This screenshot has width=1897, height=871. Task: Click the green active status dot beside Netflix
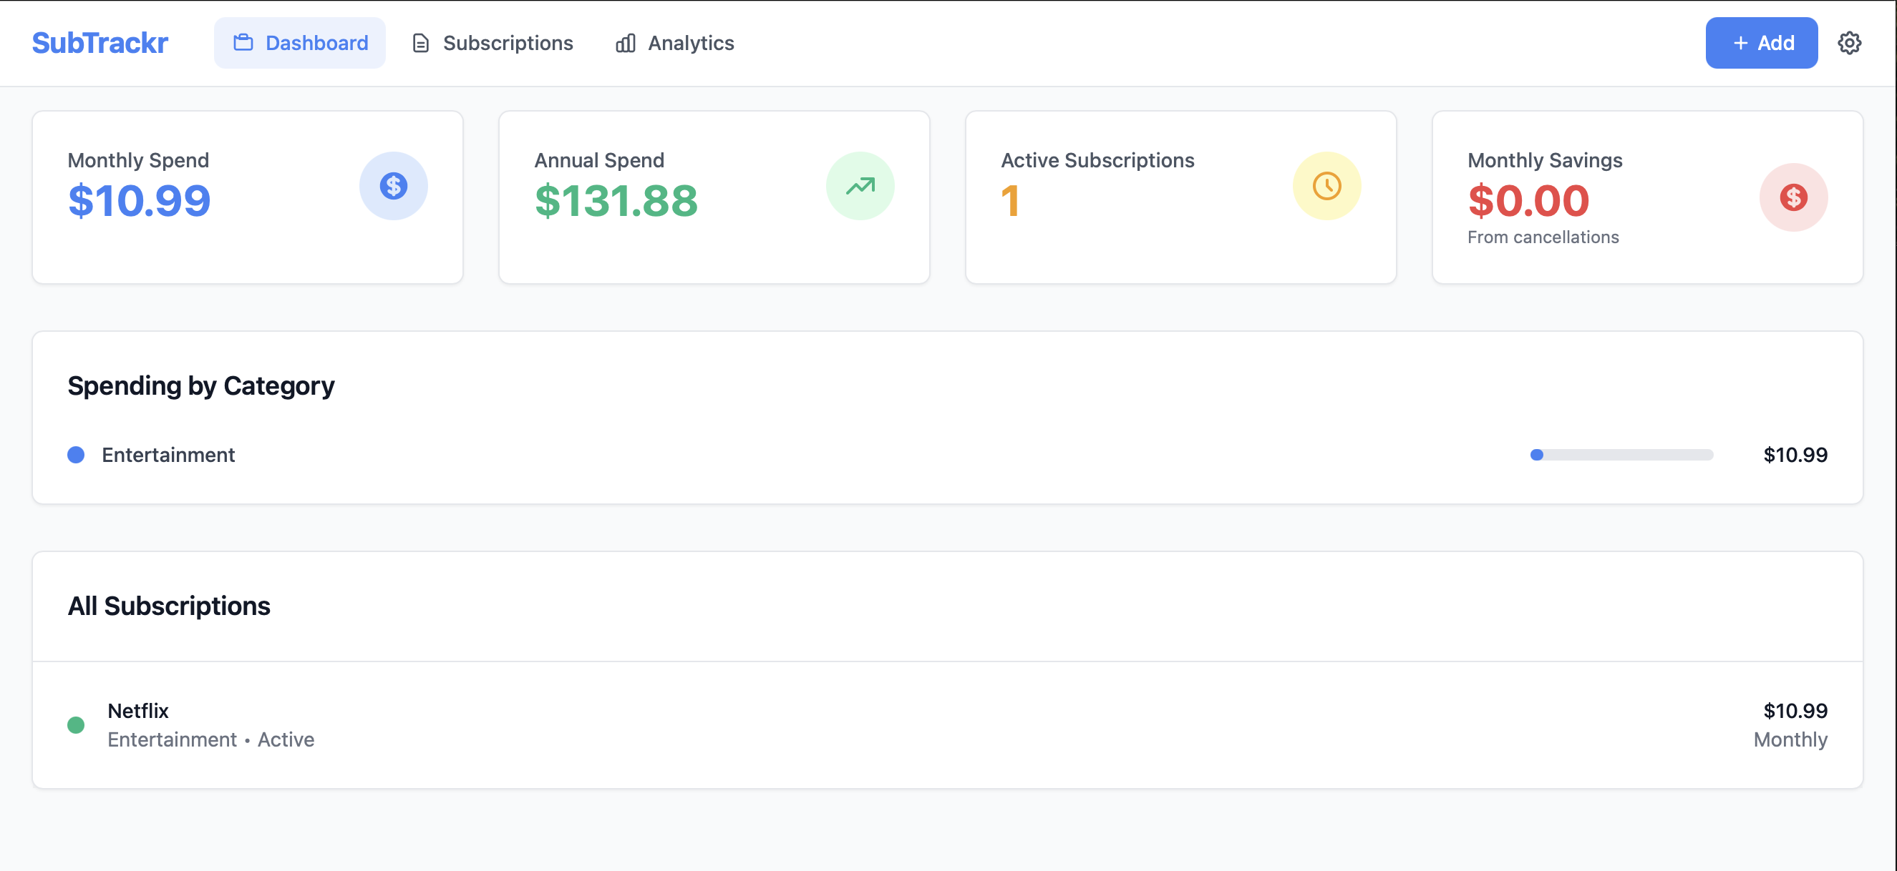tap(76, 724)
